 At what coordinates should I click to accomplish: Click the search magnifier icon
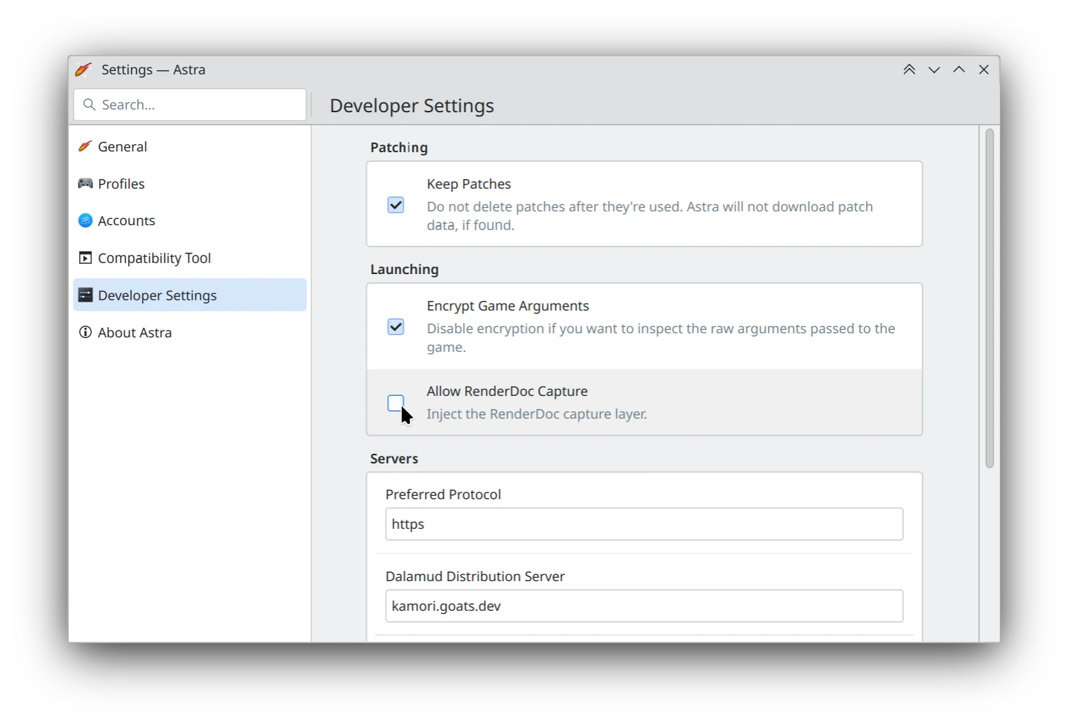coord(89,105)
